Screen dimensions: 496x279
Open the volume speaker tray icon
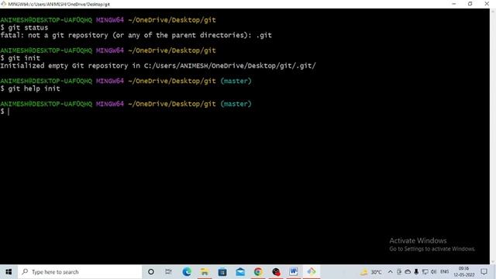pos(434,272)
